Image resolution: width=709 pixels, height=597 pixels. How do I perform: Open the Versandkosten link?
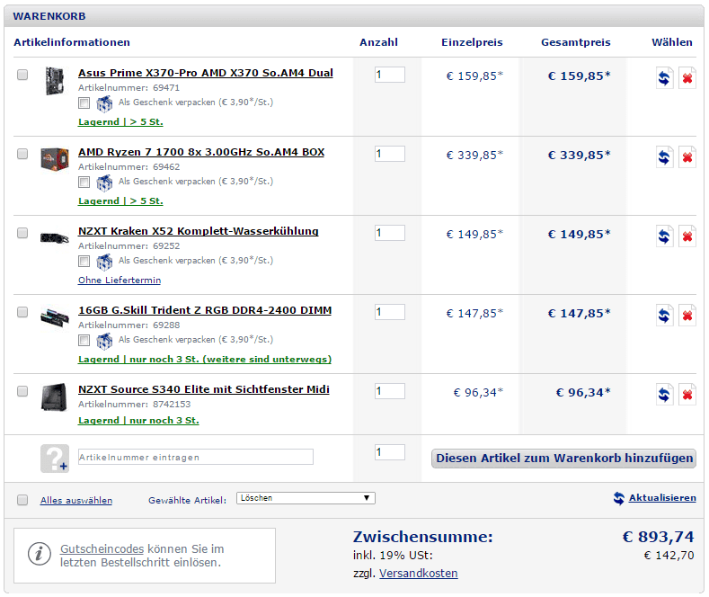point(418,573)
